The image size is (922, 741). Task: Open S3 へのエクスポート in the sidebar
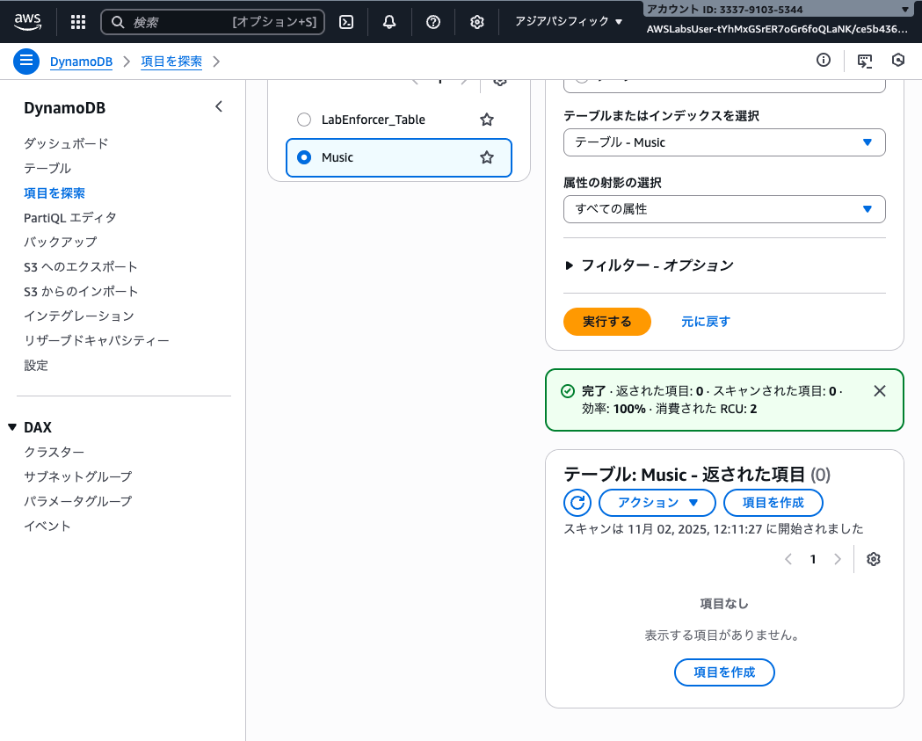pos(81,267)
